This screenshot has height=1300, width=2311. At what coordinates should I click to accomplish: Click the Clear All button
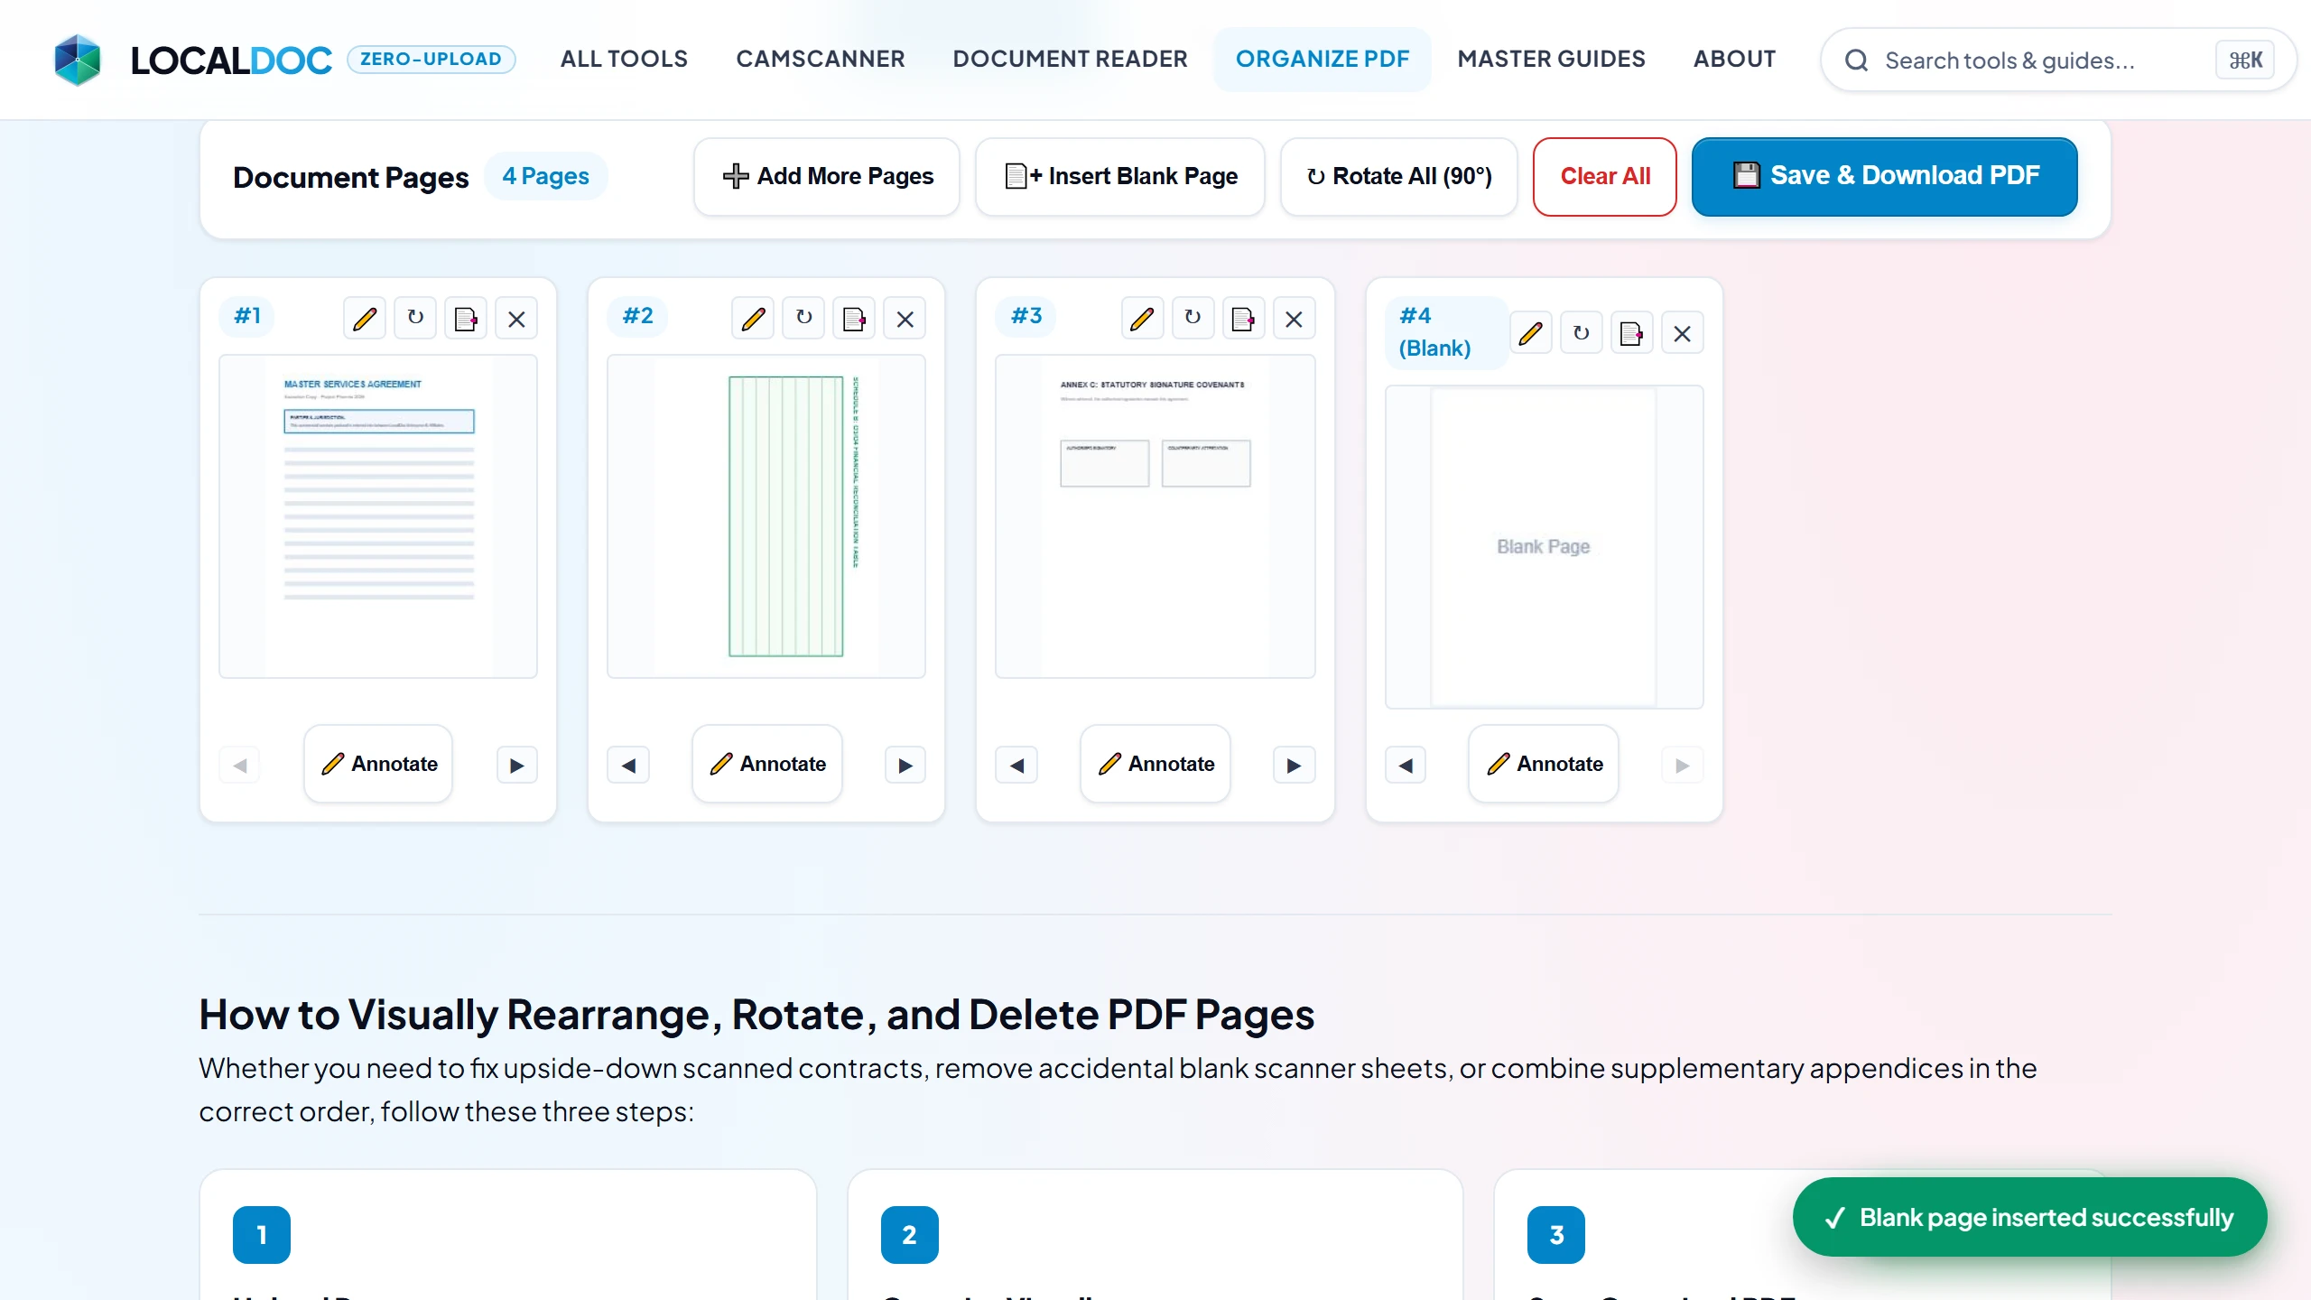click(x=1605, y=176)
